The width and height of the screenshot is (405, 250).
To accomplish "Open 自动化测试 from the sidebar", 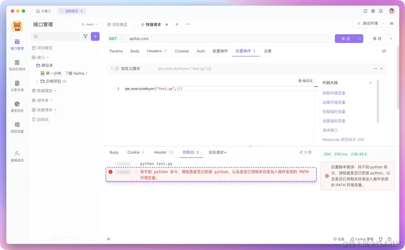I will pos(16,65).
